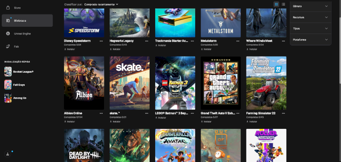Open Albion Online options menu

[x=101, y=114]
